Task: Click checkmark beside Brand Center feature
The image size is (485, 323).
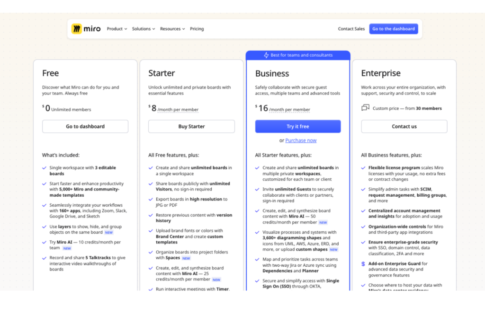Action: coord(151,231)
